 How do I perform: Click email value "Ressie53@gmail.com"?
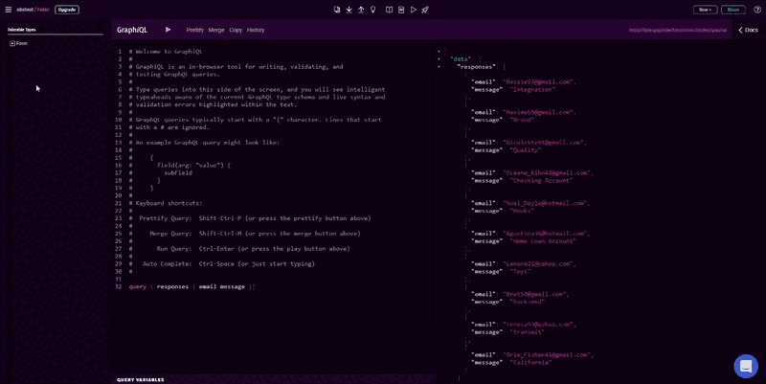[x=538, y=82]
